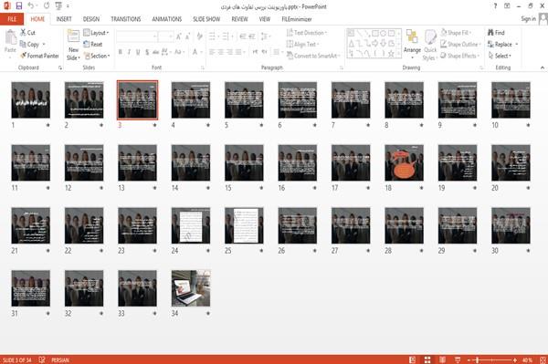The height and width of the screenshot is (364, 548).
Task: Switch to the SLIDE SHOW tab
Action: pyautogui.click(x=206, y=19)
